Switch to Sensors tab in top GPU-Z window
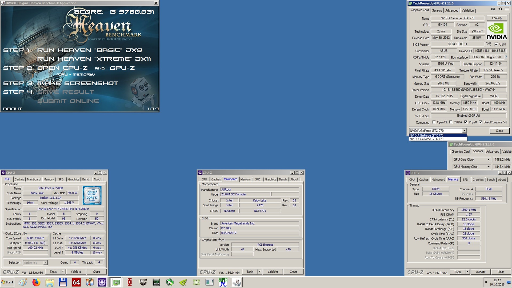Screen dimensions: 512x288 (437, 10)
